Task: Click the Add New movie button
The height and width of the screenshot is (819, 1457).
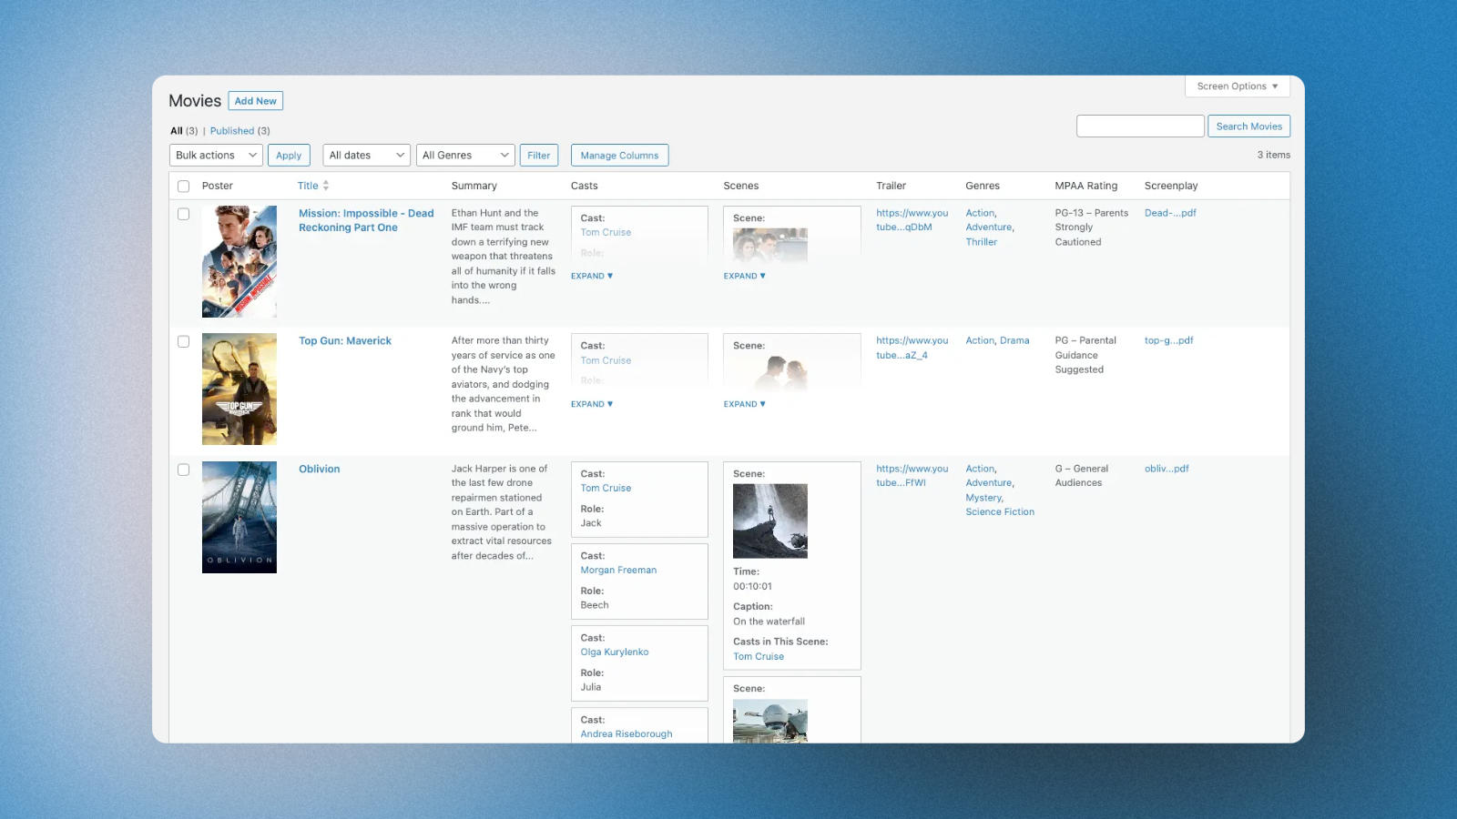Action: point(255,100)
